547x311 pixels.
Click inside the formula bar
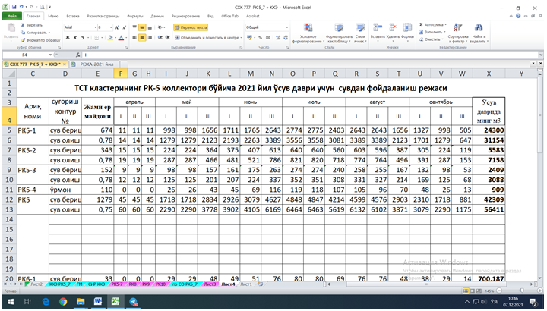point(304,55)
